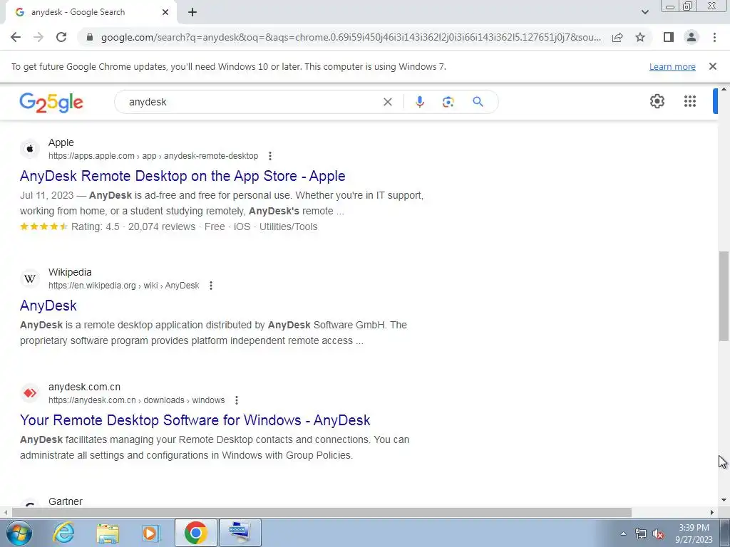The image size is (730, 547).
Task: Search by voice microphone
Action: [419, 102]
